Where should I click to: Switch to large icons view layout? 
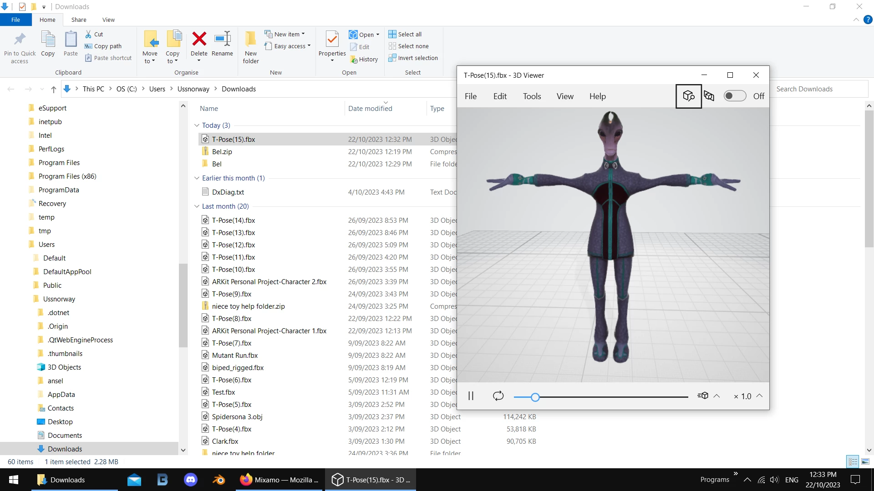(x=865, y=461)
